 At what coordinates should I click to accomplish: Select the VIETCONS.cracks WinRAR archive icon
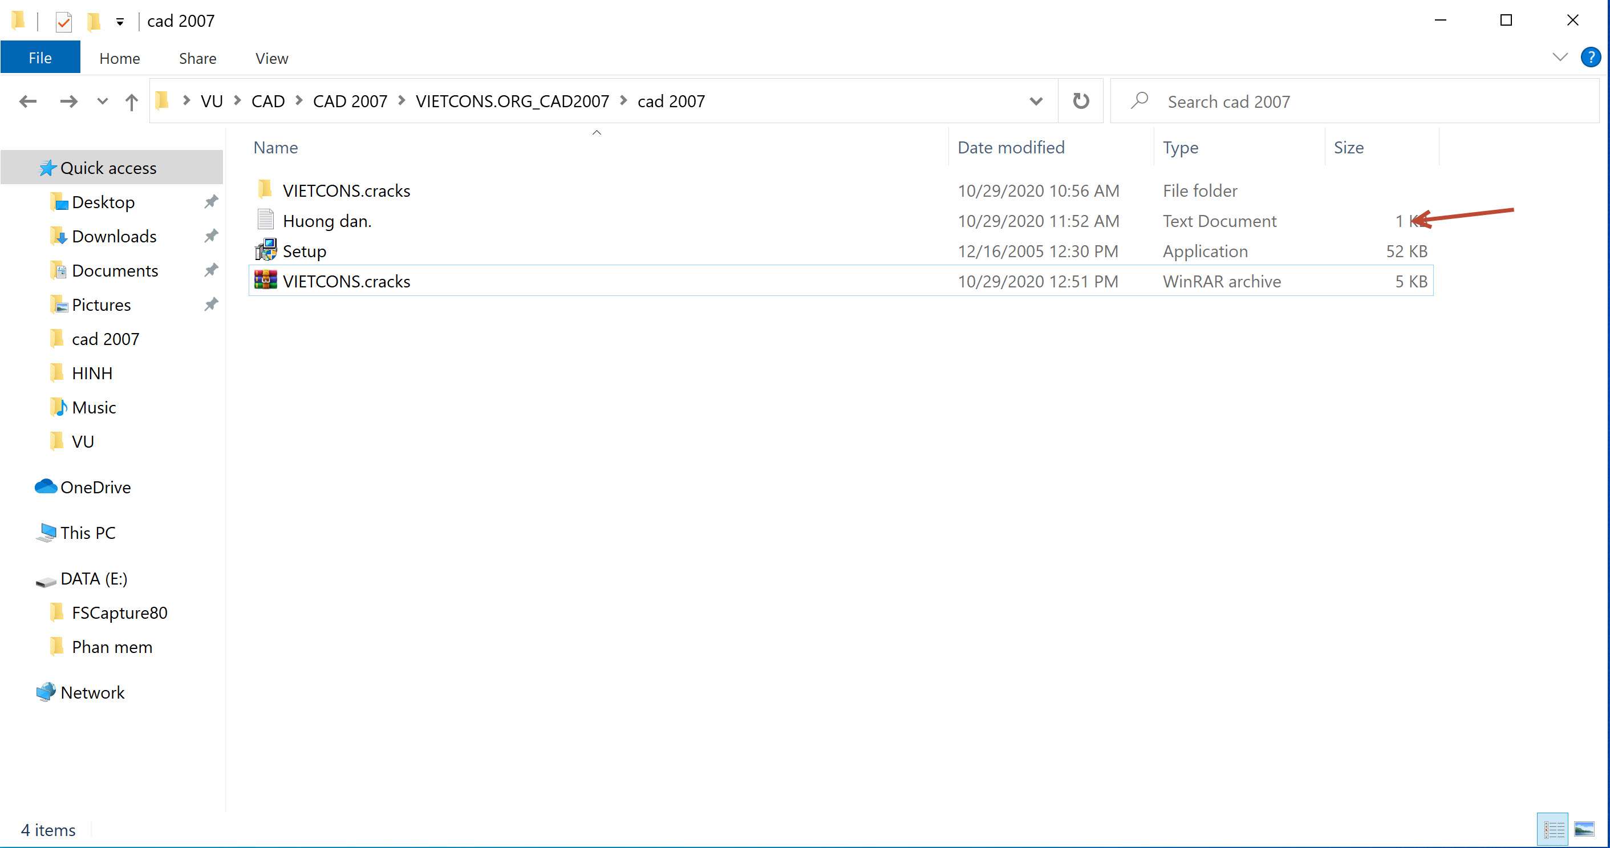266,281
